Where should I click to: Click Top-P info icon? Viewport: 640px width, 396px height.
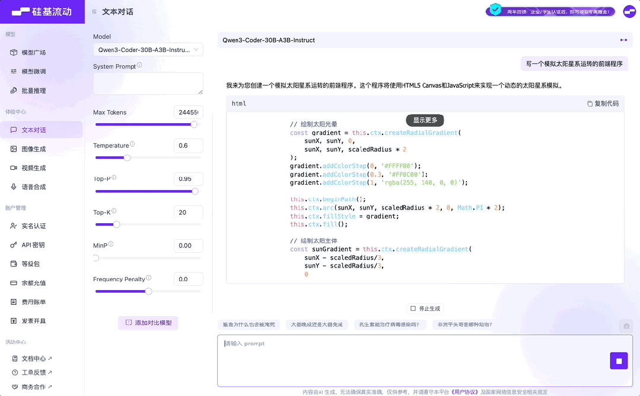pos(114,177)
